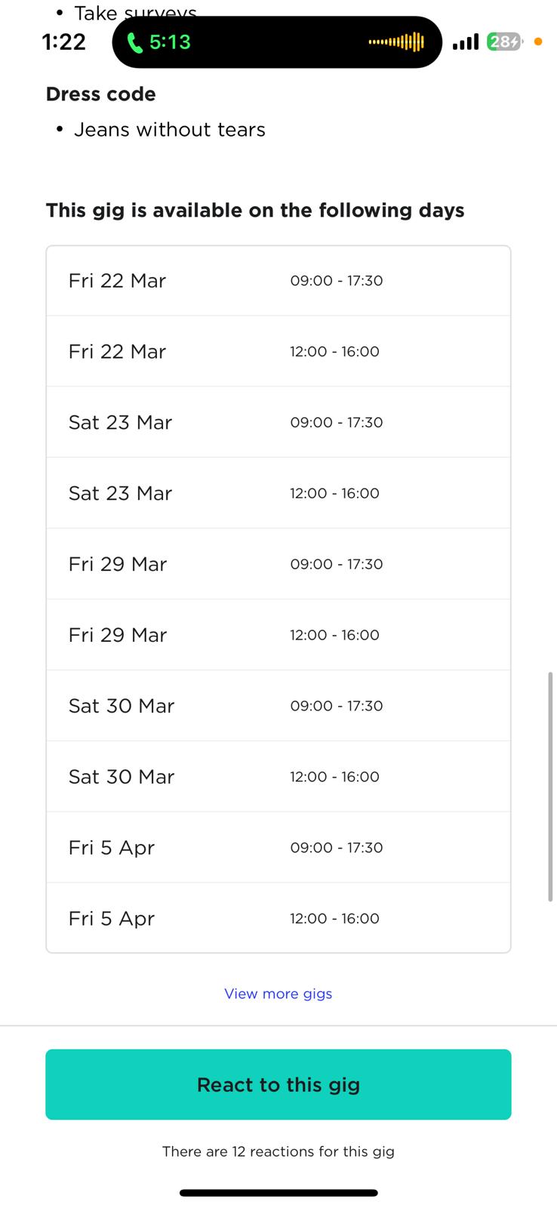Tap the cellular signal bars icon
557x1208 pixels.
click(x=466, y=42)
